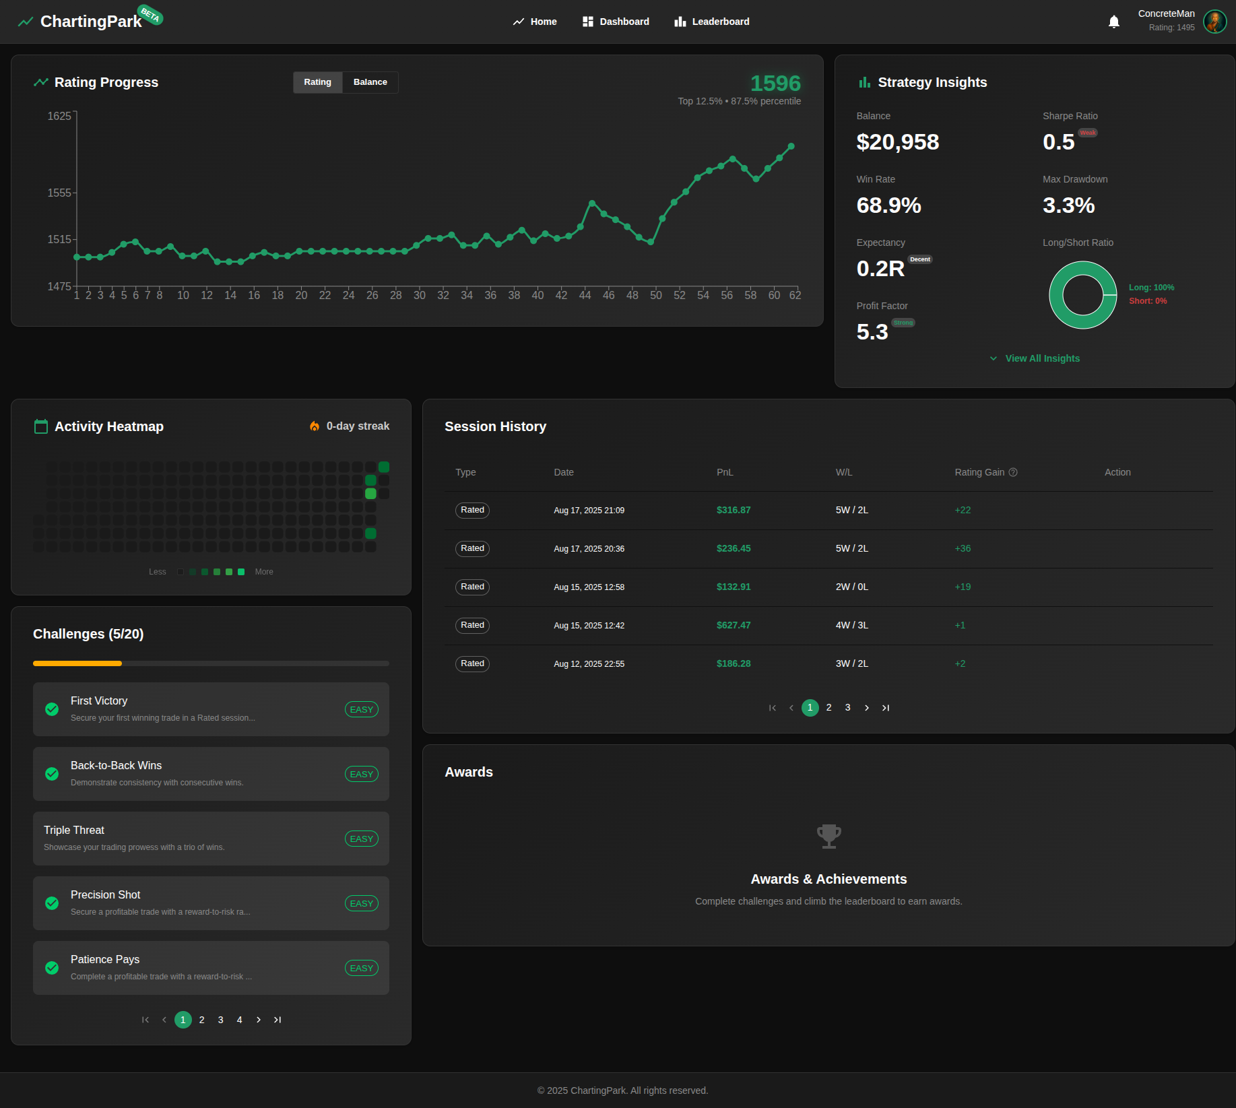Open the notifications bell icon

1113,22
